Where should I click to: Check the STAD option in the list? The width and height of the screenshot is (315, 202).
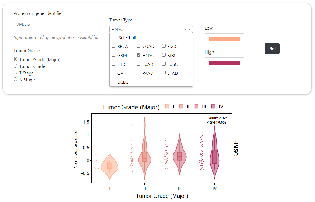(164, 73)
